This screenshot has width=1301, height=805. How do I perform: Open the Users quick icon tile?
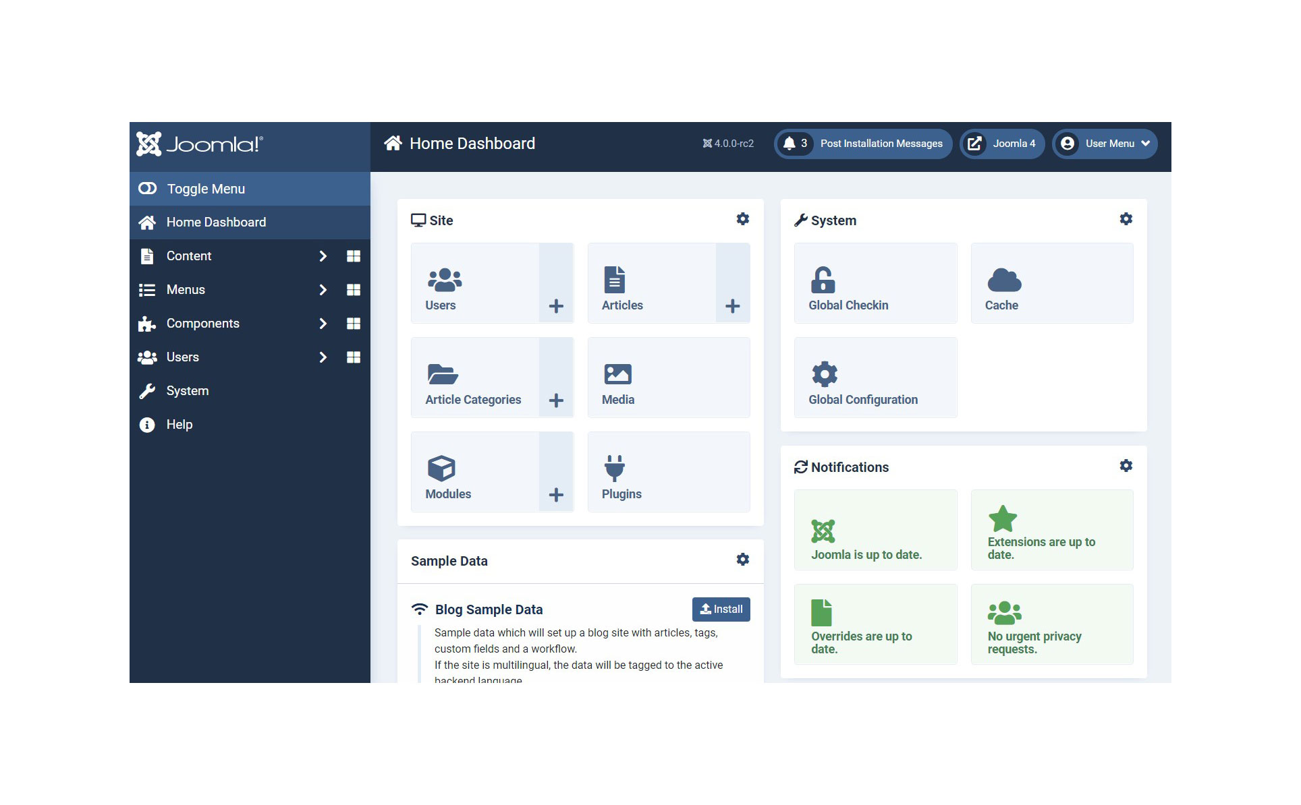point(475,283)
